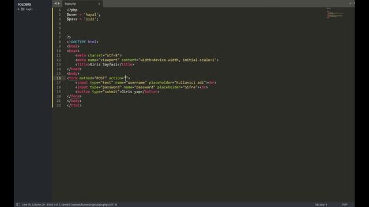The width and height of the screenshot is (369, 207).
Task: Expand the login folder arrow in sidebar
Action: tap(18, 9)
